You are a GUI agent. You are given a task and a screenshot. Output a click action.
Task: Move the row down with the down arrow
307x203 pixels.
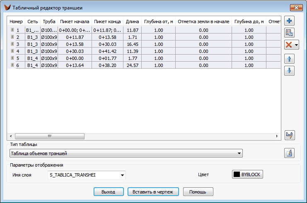(290, 71)
